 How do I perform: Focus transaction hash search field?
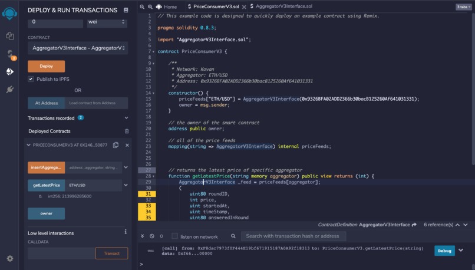coord(293,236)
